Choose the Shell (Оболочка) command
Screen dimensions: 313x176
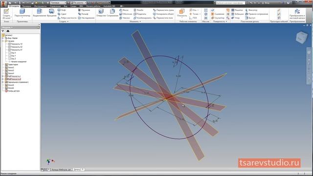pos(126,14)
